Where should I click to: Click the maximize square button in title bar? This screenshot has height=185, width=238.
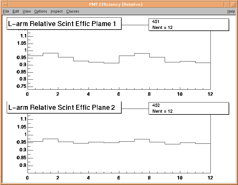click(x=233, y=4)
